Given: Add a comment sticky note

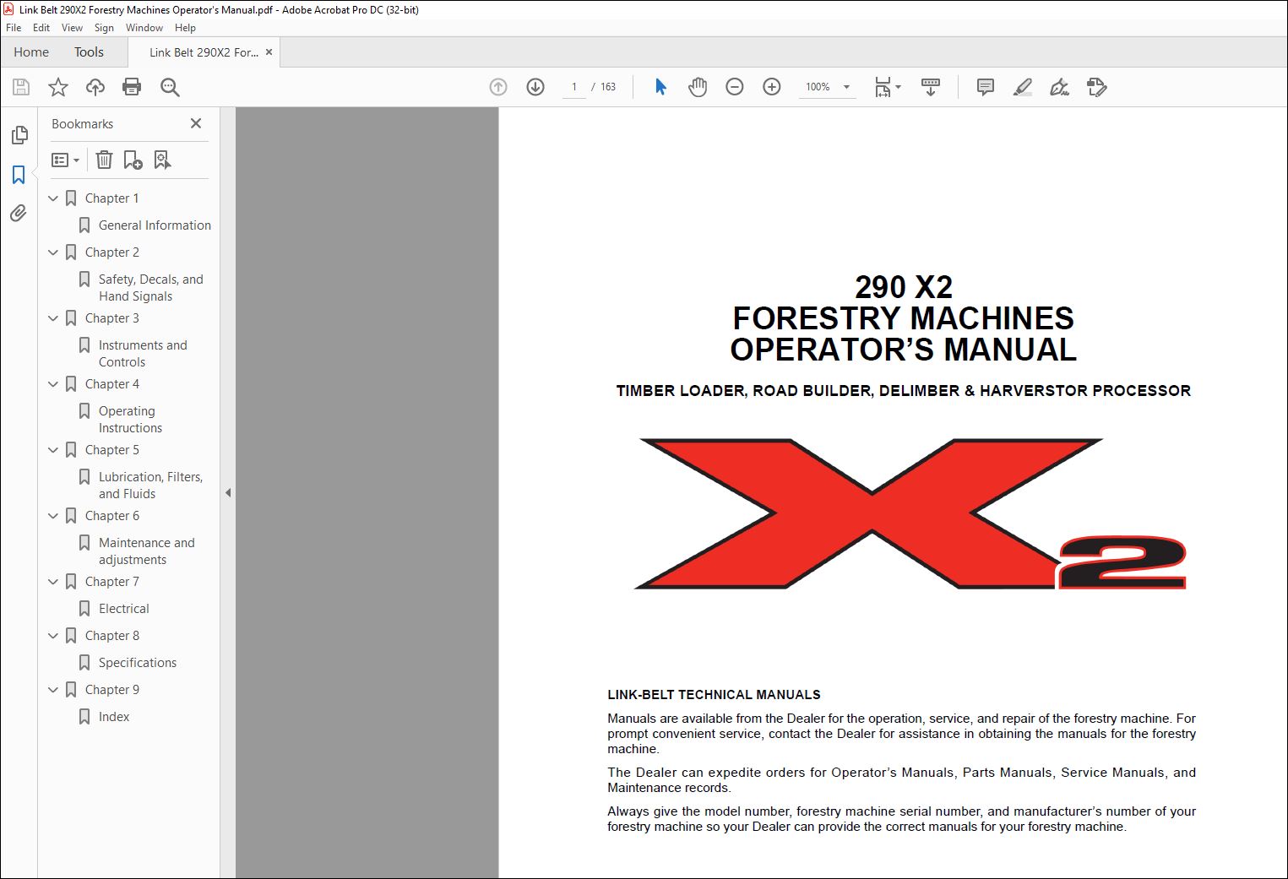Looking at the screenshot, I should pyautogui.click(x=985, y=87).
